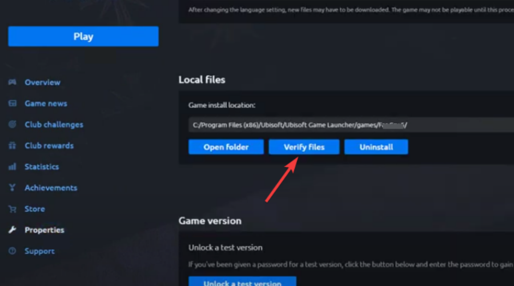
Task: Click the gift icon beside Club rewards
Action: click(x=12, y=145)
